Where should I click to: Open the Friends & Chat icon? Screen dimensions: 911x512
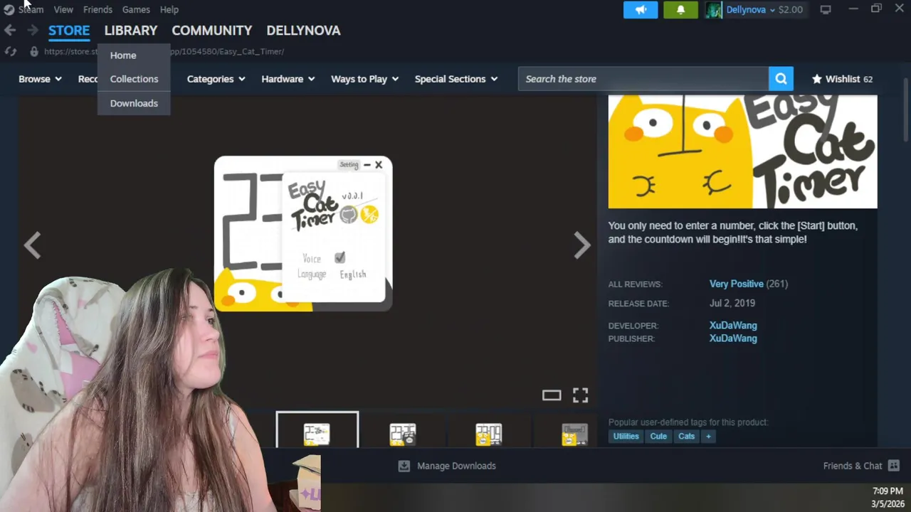894,466
